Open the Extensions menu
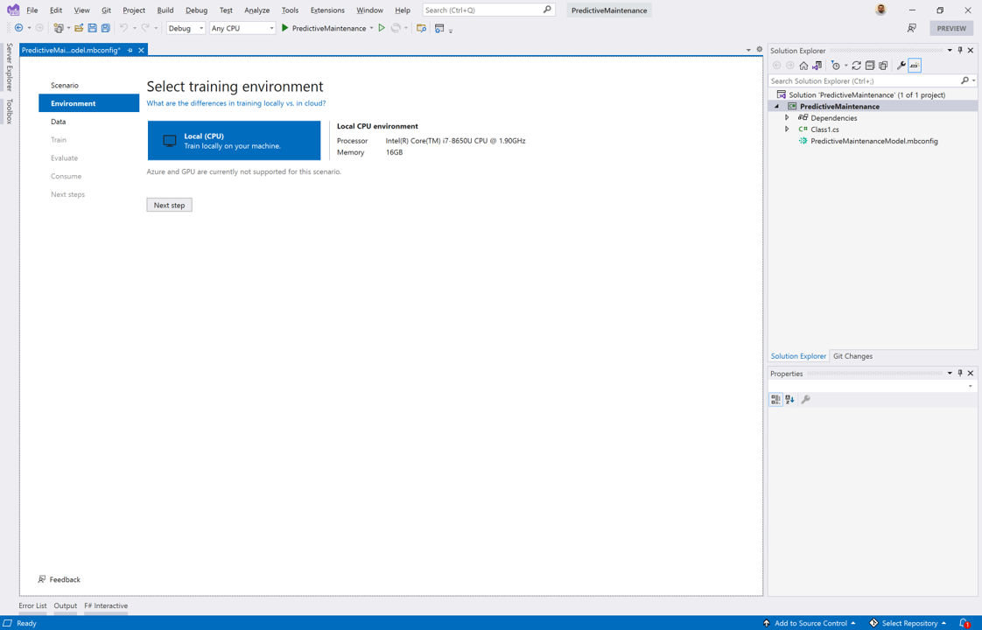The height and width of the screenshot is (630, 982). [x=327, y=10]
